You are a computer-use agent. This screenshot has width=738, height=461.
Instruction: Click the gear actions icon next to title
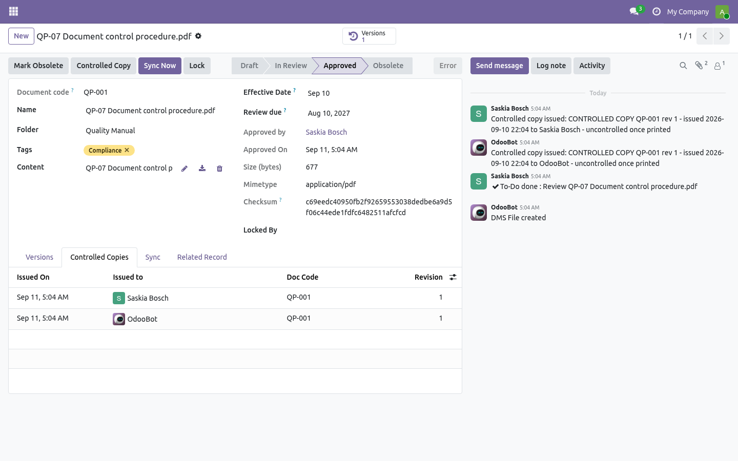click(198, 36)
